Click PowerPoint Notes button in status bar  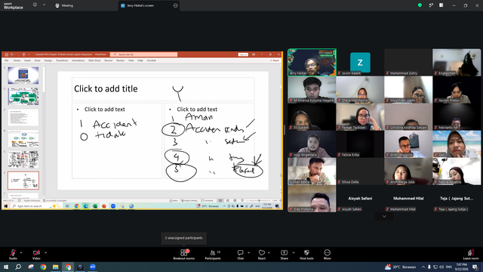click(x=174, y=200)
